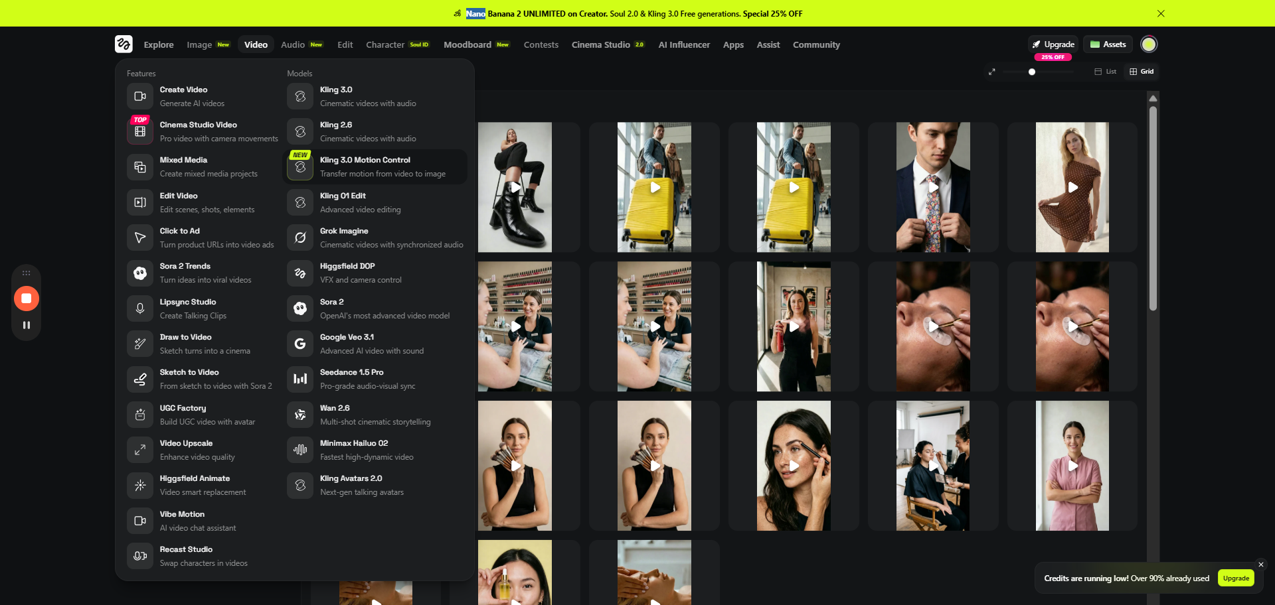The image size is (1275, 605).
Task: Pause the screen recording
Action: pos(27,325)
